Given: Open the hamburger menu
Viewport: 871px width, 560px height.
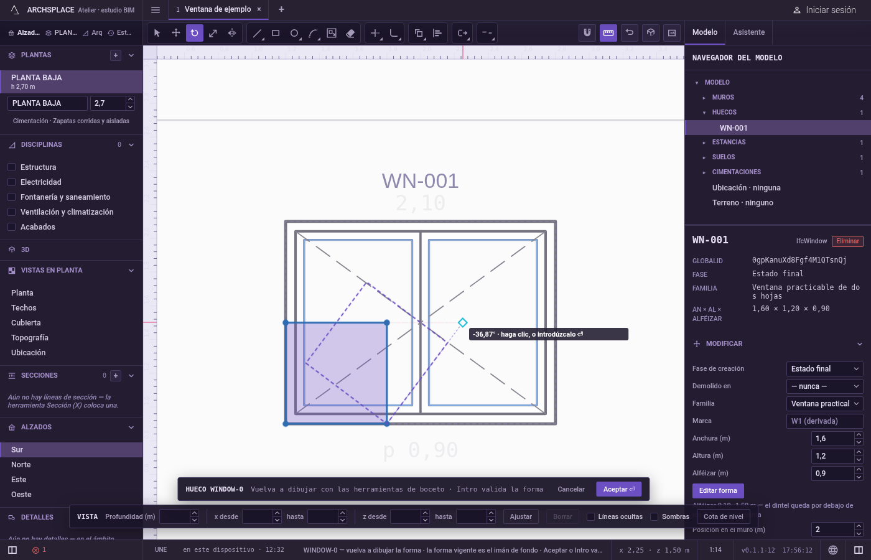Looking at the screenshot, I should click(x=156, y=9).
